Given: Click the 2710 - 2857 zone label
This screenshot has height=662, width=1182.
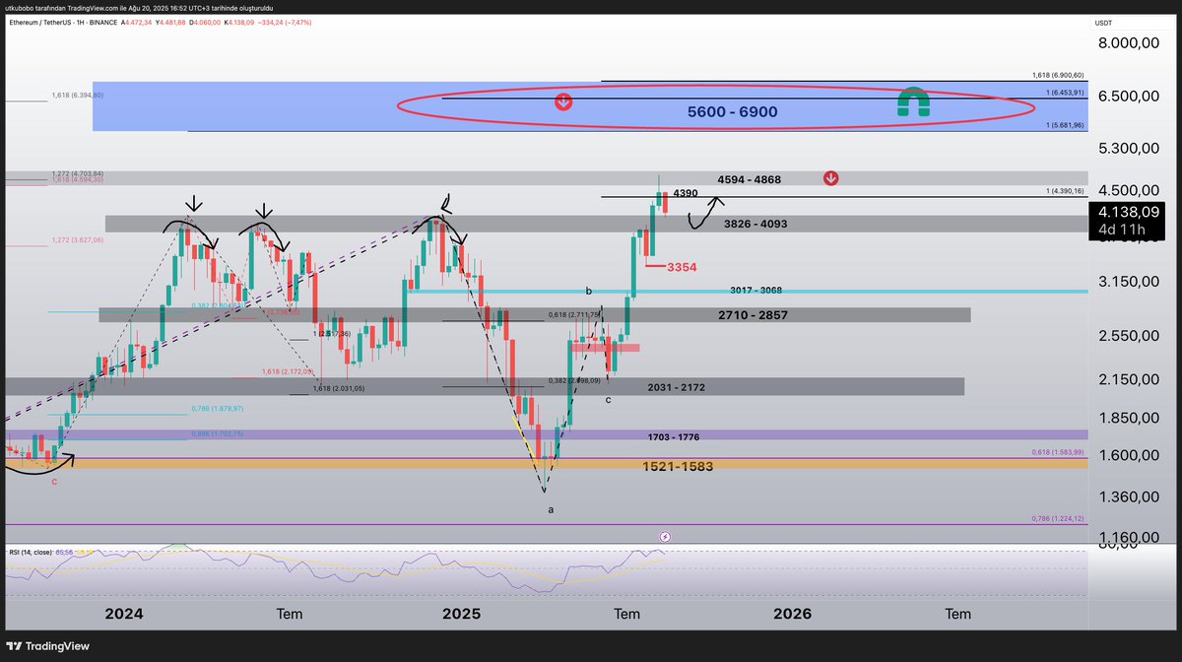Looking at the screenshot, I should click(x=753, y=315).
